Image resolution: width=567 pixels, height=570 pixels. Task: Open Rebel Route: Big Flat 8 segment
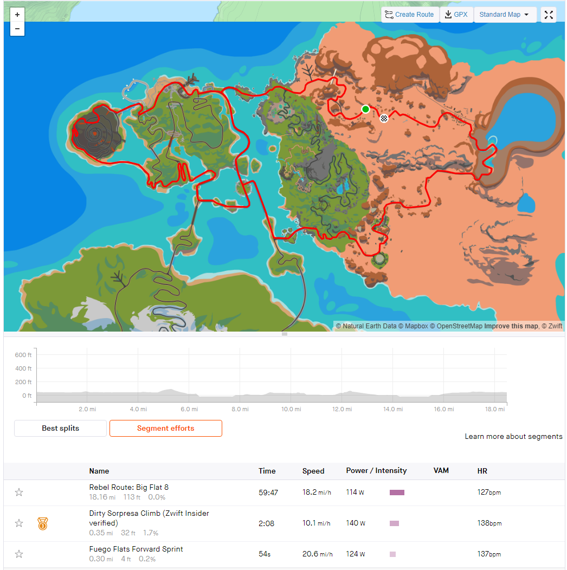[x=129, y=487]
